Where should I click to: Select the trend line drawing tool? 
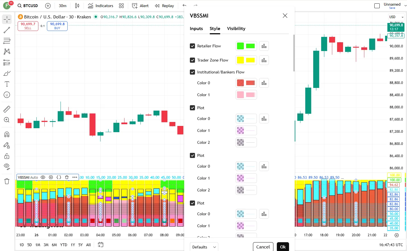[7, 30]
